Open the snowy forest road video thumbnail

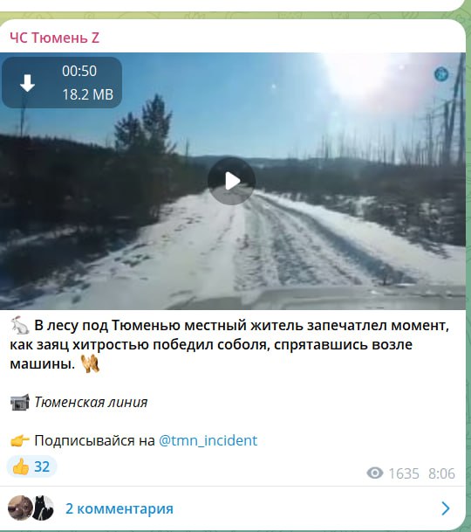(x=233, y=181)
